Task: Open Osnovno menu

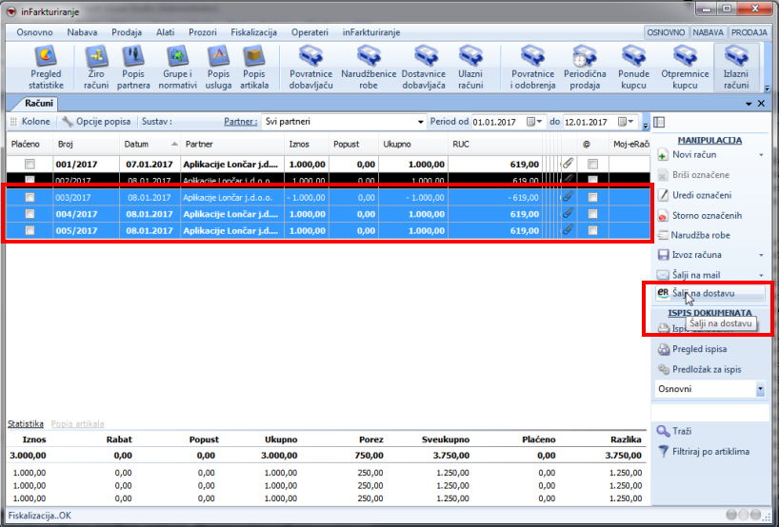Action: pos(35,32)
